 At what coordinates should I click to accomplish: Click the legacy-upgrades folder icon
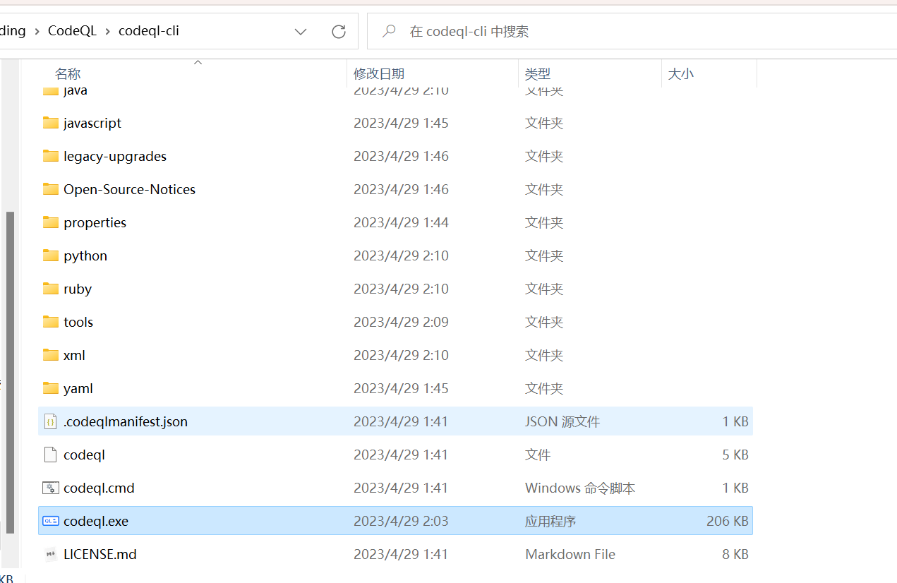[x=50, y=156]
